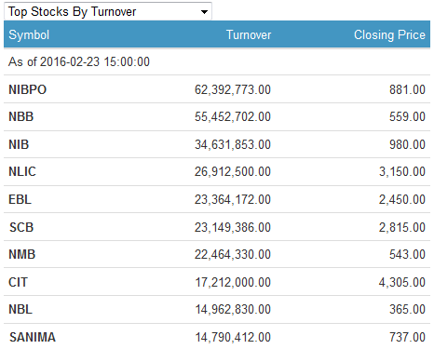Select the NBL stock symbol
This screenshot has width=434, height=349.
[20, 309]
